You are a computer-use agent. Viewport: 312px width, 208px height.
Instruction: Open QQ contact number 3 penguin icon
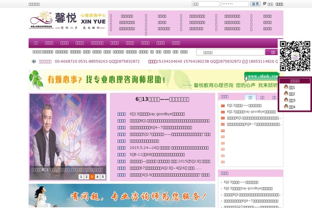[x=286, y=100]
